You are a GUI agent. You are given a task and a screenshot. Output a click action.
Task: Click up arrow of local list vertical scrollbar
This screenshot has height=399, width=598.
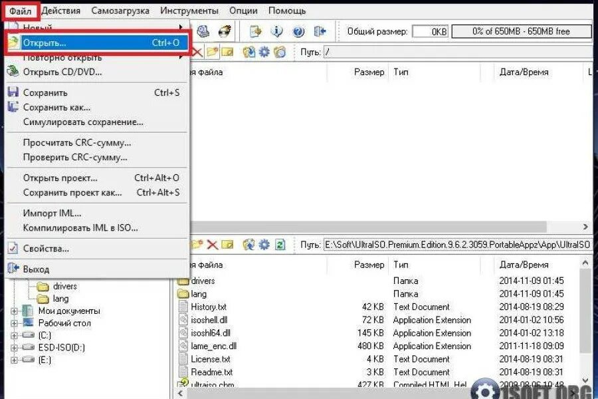click(585, 263)
